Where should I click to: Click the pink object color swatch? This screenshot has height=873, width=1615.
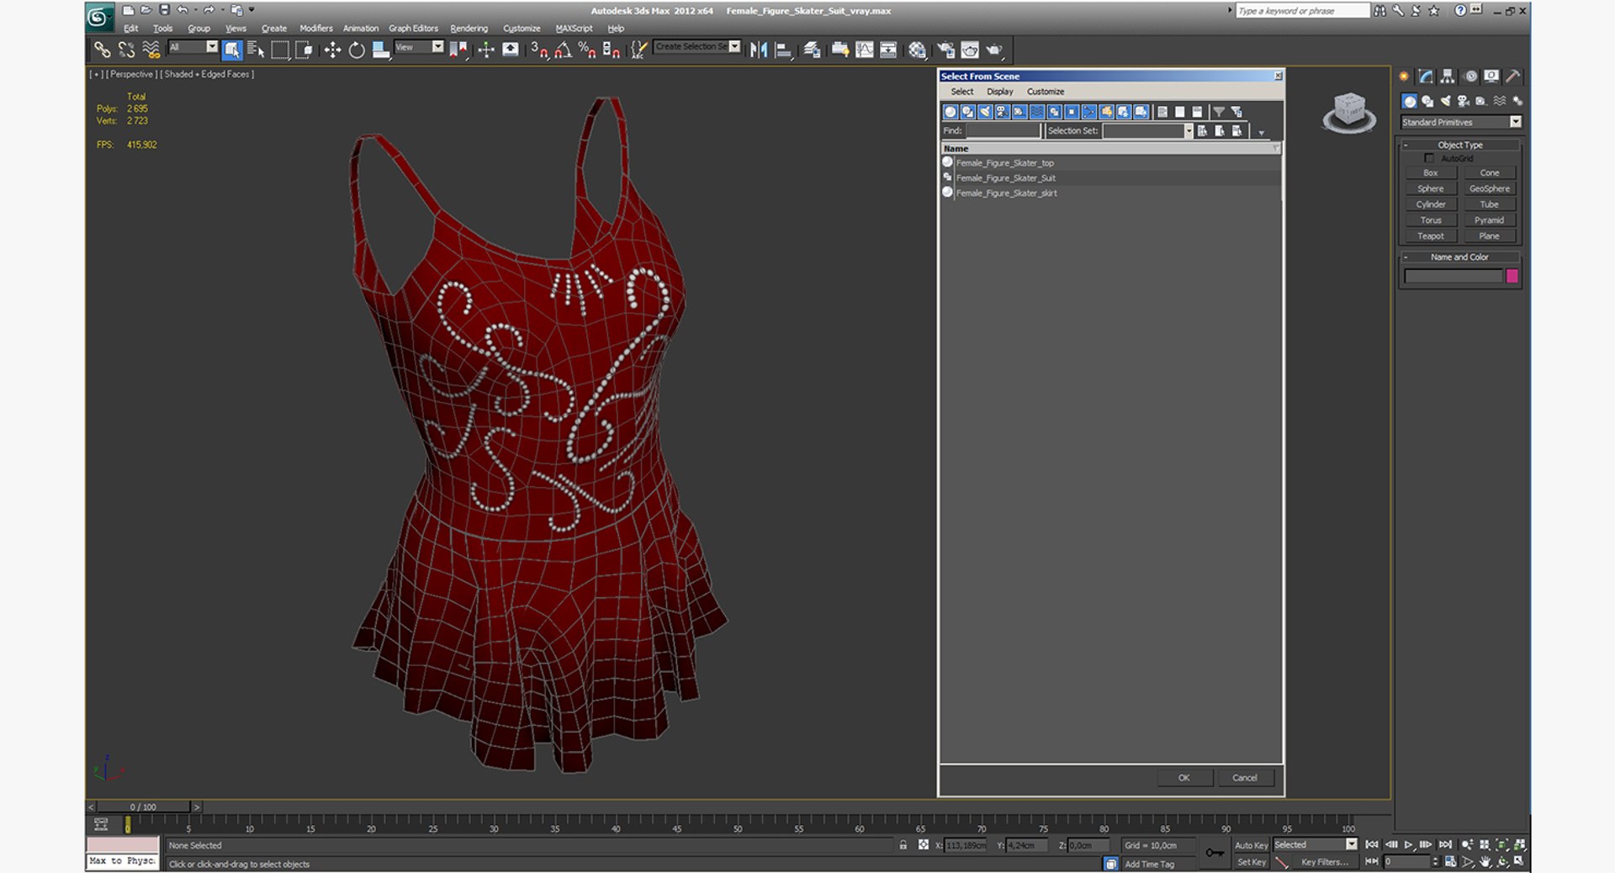1512,276
